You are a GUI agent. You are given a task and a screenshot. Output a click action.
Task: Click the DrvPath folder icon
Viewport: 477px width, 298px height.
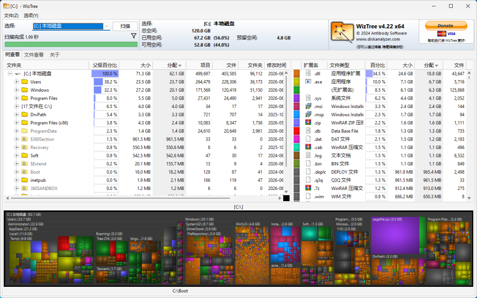pos(25,115)
